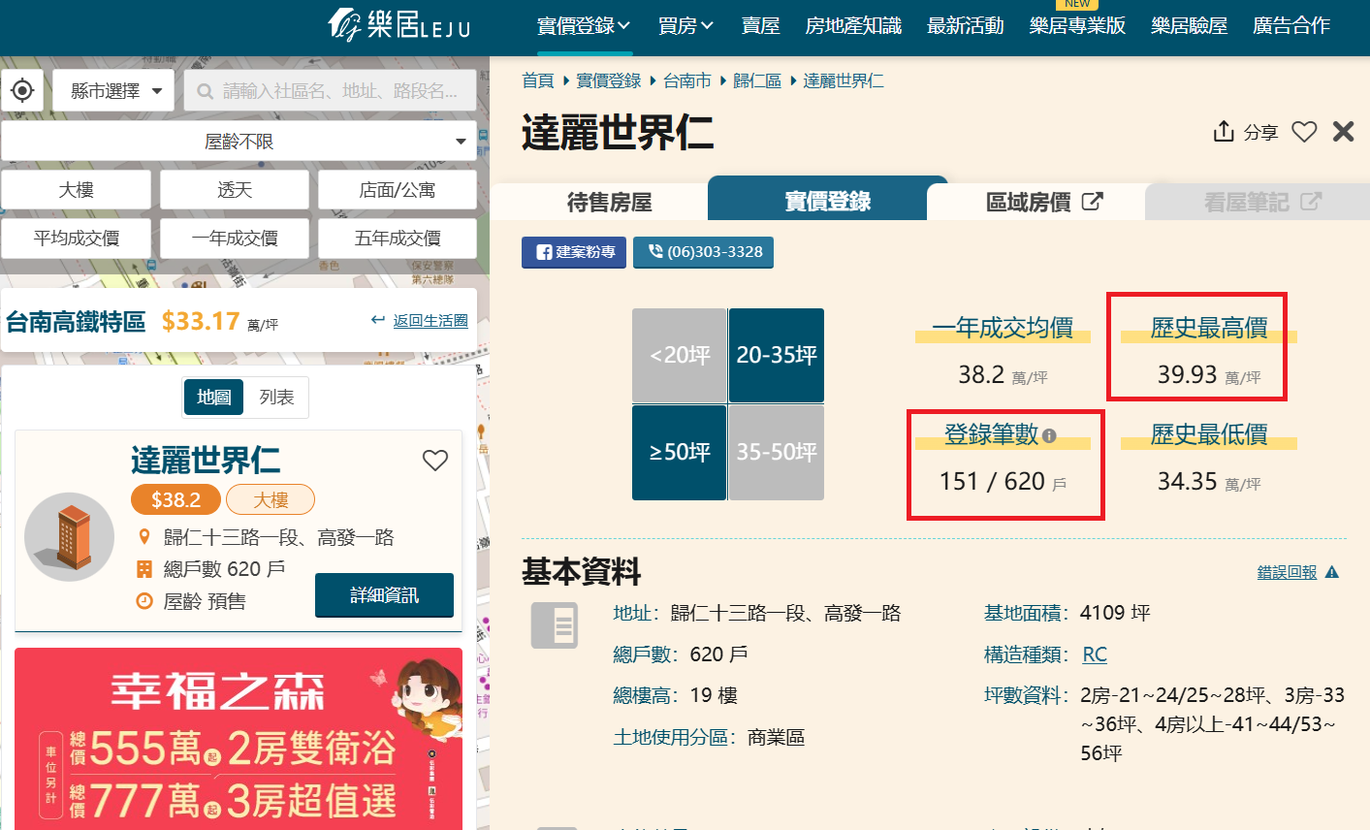Click the return arrow beside 返回生活圈
Screen dimensions: 1370x830
378,320
